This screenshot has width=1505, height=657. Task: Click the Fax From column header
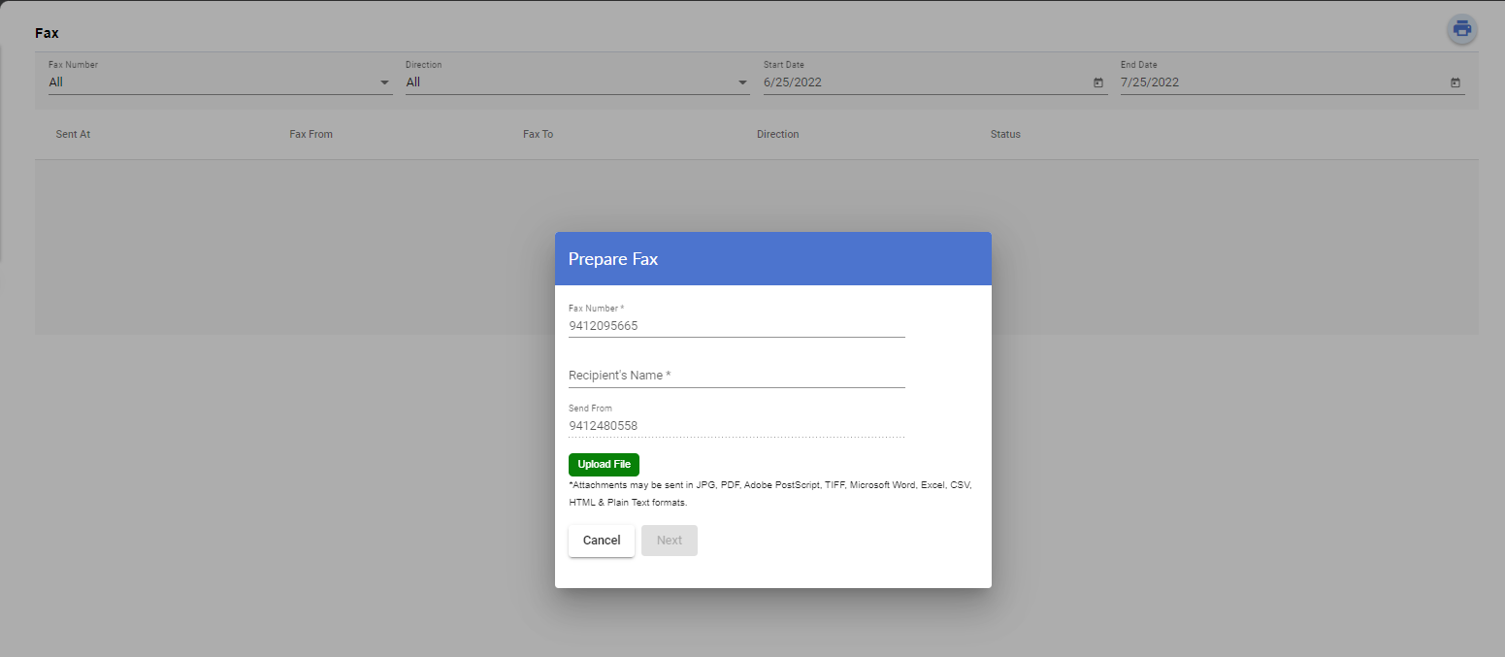(x=311, y=134)
